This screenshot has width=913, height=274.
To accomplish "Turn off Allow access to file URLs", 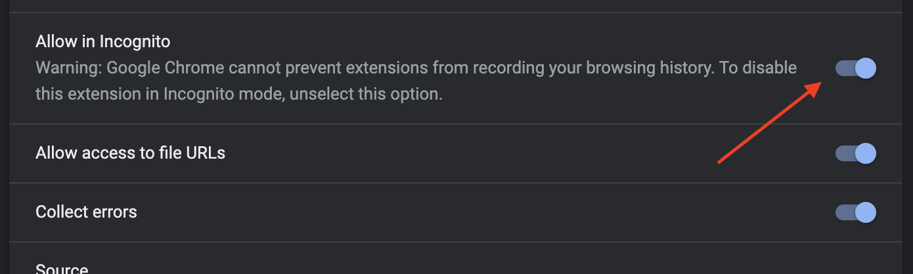I will (x=856, y=153).
